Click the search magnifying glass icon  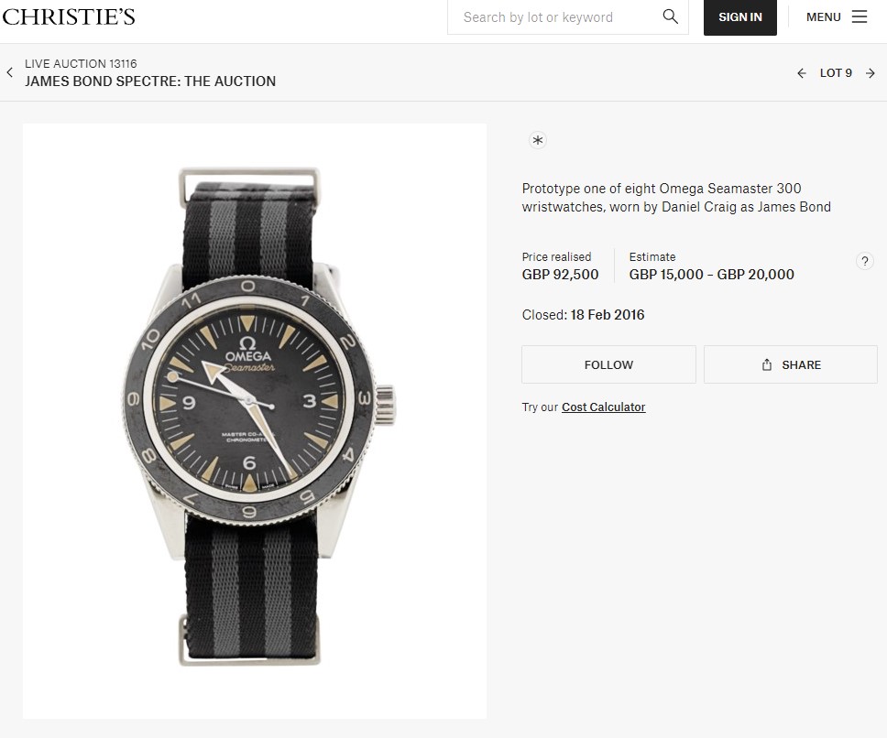coord(670,16)
